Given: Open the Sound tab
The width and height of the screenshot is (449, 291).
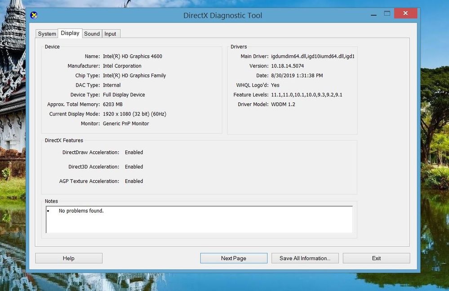Looking at the screenshot, I should tap(92, 34).
